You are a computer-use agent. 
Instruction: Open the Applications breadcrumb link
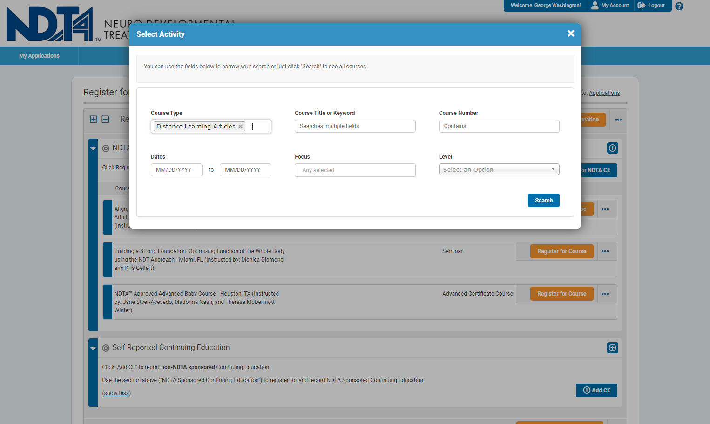[x=604, y=93]
